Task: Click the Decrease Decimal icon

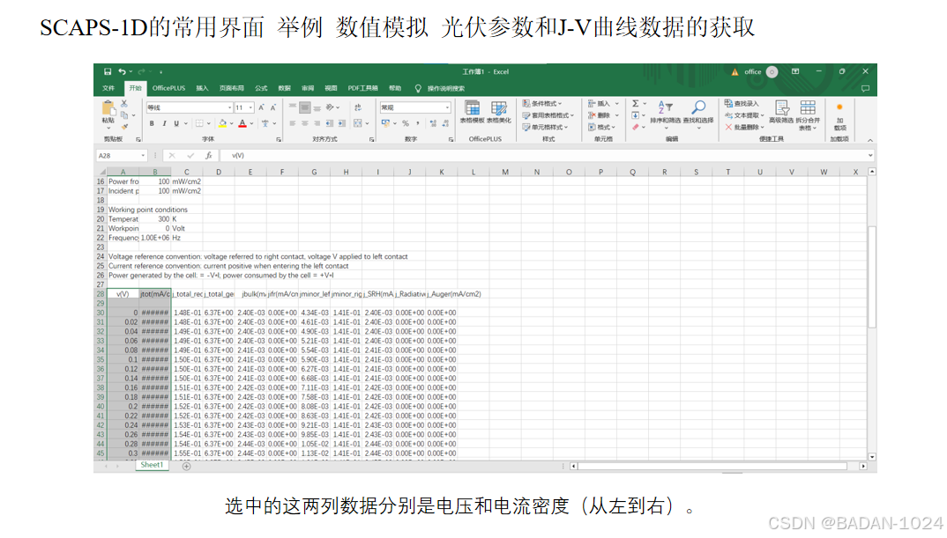Action: click(x=445, y=123)
